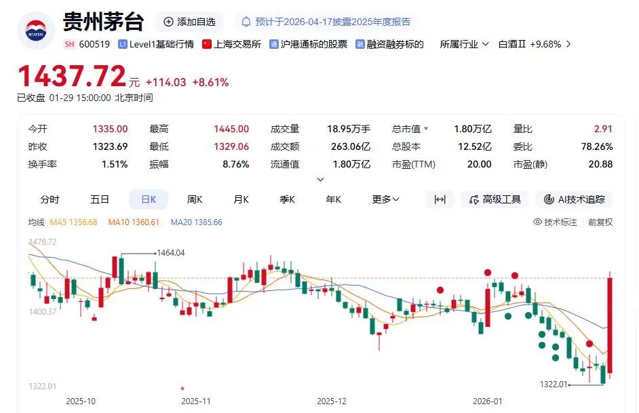Expand more stock data with chevron below stats

[x=320, y=180]
